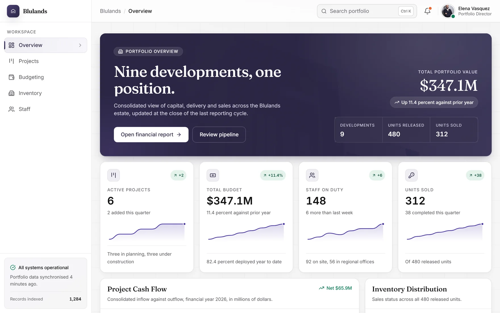Click the Active Projects card icon
500x313 pixels.
point(113,175)
